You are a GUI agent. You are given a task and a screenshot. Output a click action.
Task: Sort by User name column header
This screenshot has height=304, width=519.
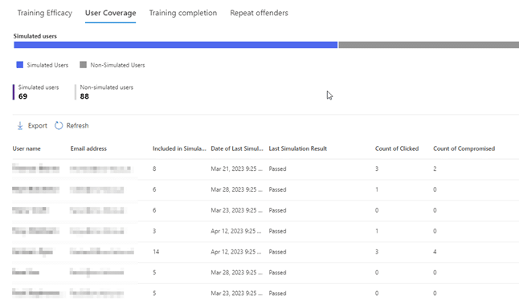(27, 148)
